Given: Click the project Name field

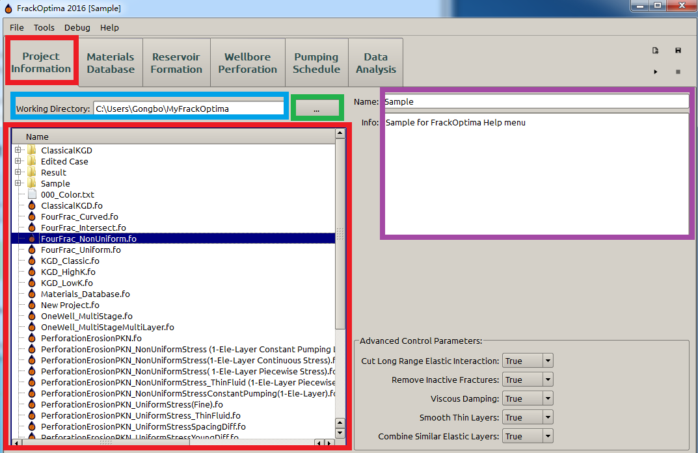Looking at the screenshot, I should tap(537, 101).
